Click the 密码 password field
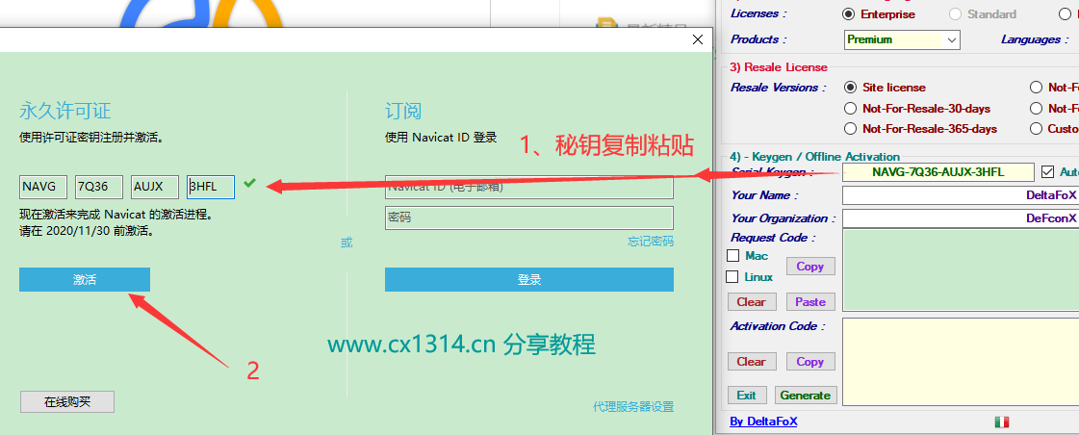1079x435 pixels. click(x=529, y=217)
